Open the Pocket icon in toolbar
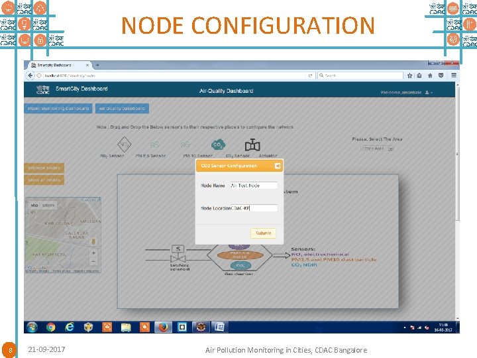The height and width of the screenshot is (358, 477). tap(441, 76)
